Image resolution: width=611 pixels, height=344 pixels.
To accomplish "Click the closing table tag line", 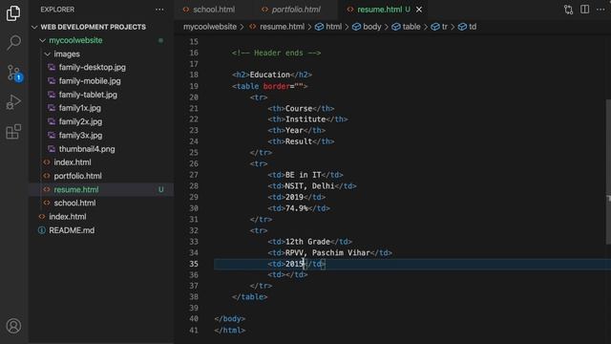I will (x=249, y=297).
